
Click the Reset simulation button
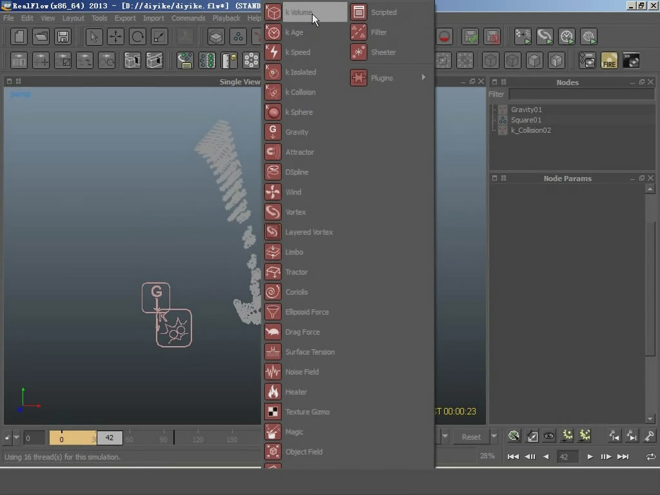471,437
